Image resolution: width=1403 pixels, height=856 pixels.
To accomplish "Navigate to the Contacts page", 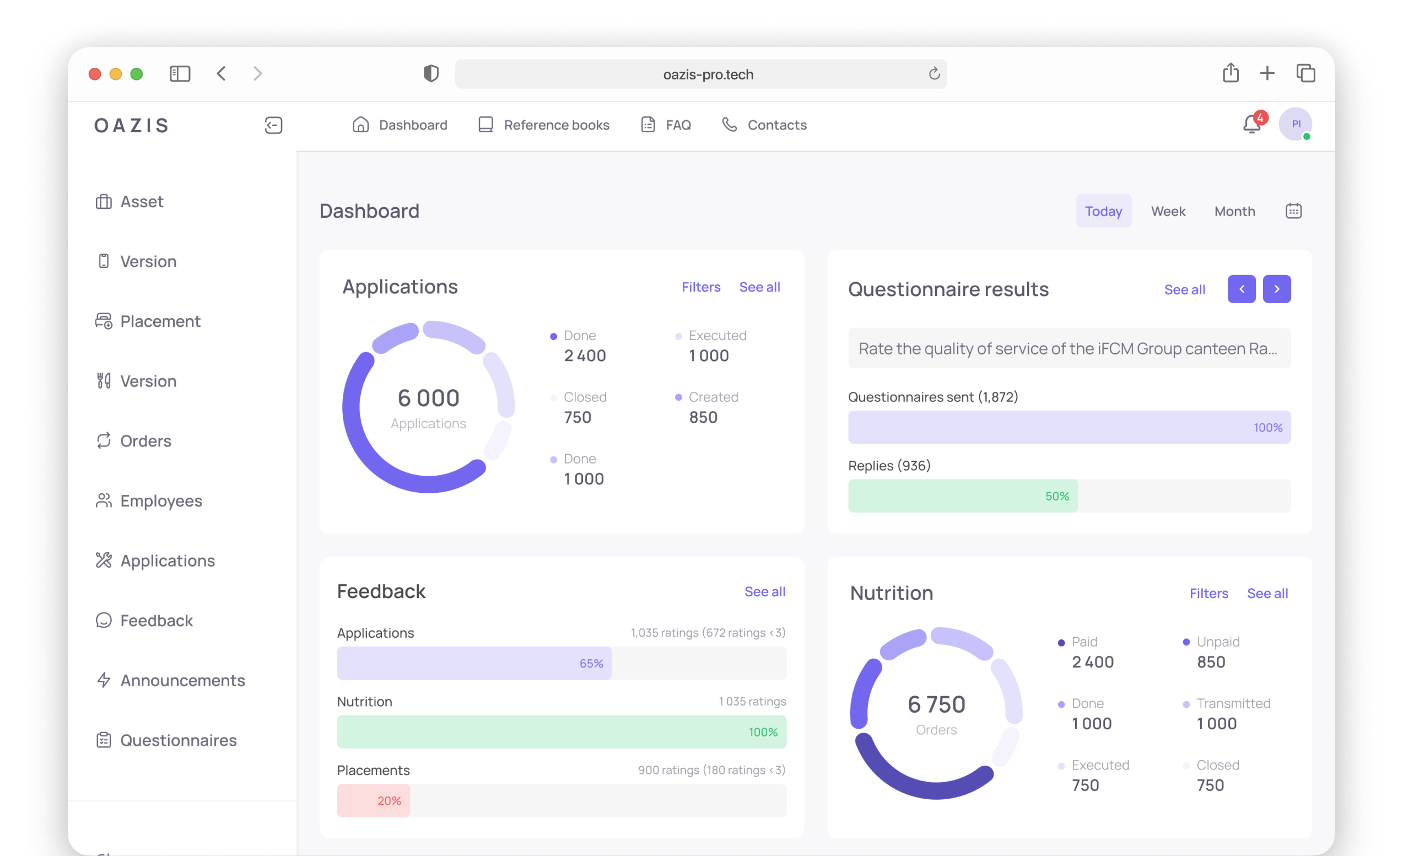I will click(776, 125).
